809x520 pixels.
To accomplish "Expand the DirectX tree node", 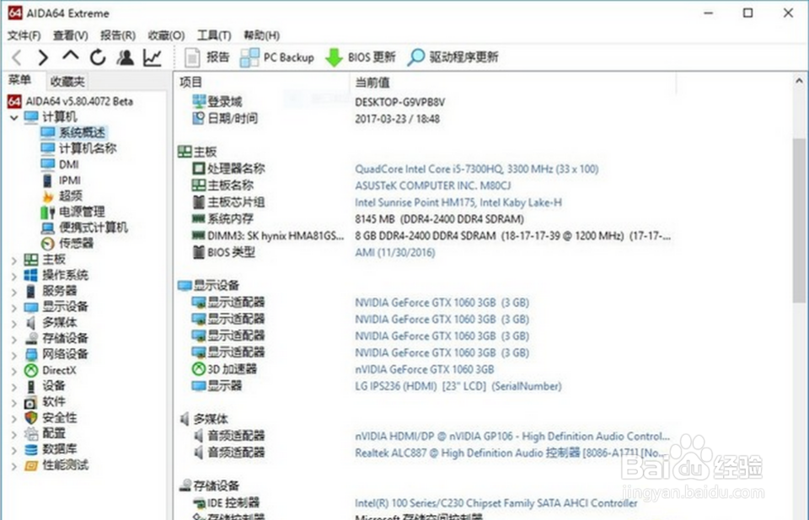I will [x=14, y=372].
